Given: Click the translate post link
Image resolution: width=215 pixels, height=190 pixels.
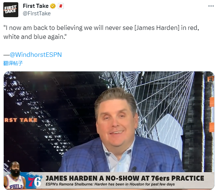Looking at the screenshot, I should point(13,63).
